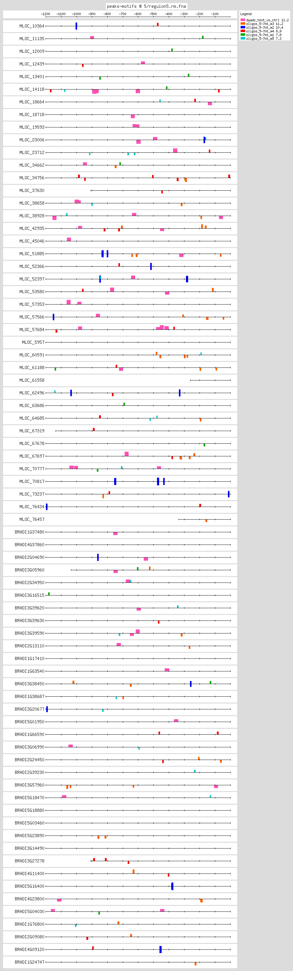293x971 pixels.
Task: Click the pink motif on MLOC_18718 row
Action: [133, 116]
